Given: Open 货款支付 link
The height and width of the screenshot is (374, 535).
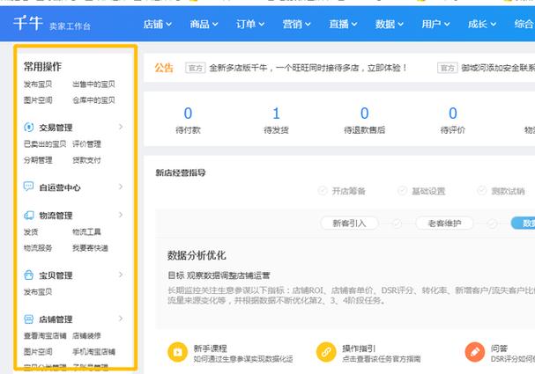Looking at the screenshot, I should click(x=86, y=160).
